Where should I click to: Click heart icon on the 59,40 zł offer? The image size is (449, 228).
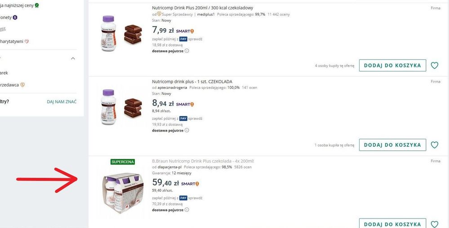click(434, 224)
